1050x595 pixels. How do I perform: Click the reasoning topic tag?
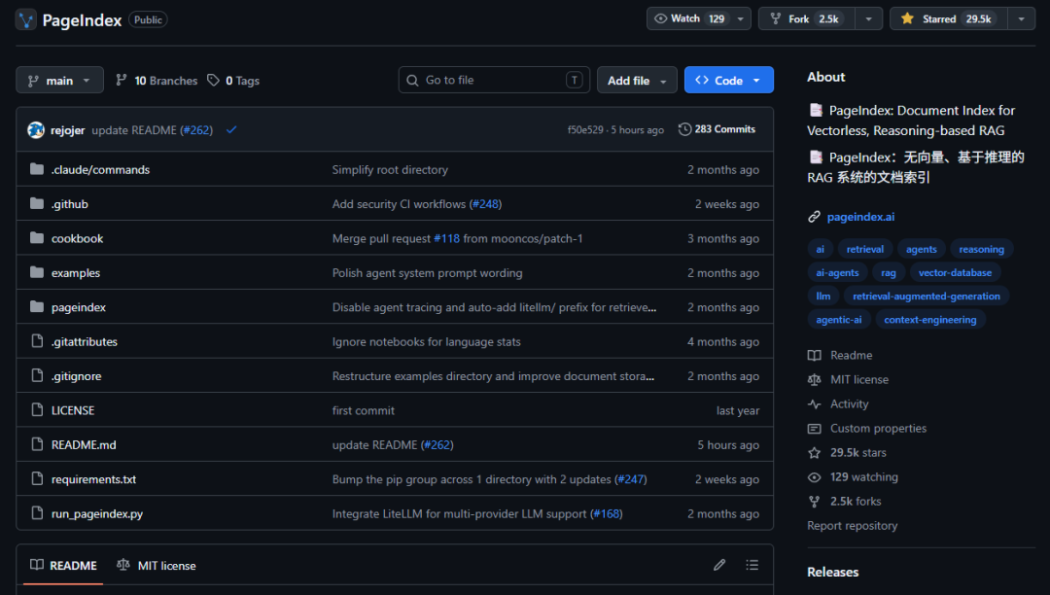pos(981,249)
